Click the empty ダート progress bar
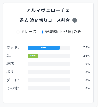 click(49, 80)
